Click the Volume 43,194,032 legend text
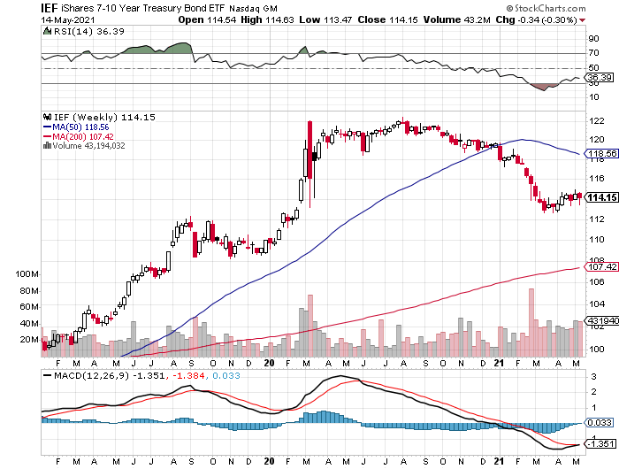The width and height of the screenshot is (619, 469). tap(88, 145)
